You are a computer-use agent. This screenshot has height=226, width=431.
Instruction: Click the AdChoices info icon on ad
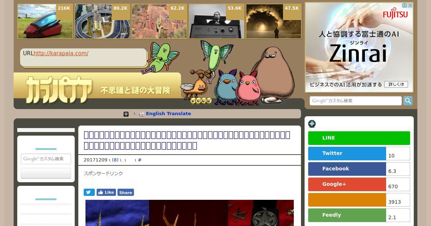tap(404, 5)
